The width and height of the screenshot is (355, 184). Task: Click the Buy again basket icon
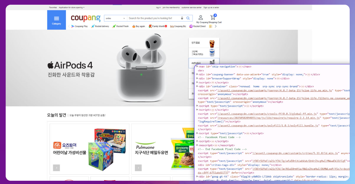[x=134, y=26]
